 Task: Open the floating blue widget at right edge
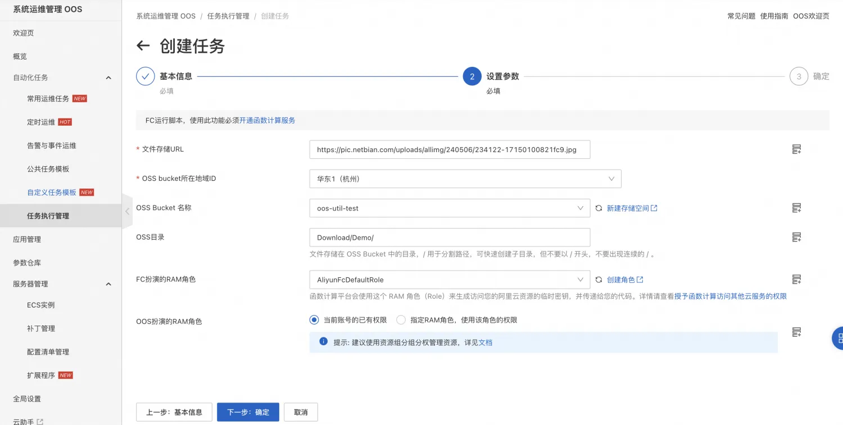coord(838,338)
